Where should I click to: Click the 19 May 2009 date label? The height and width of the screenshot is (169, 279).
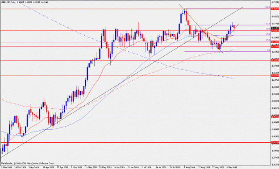coord(91,167)
